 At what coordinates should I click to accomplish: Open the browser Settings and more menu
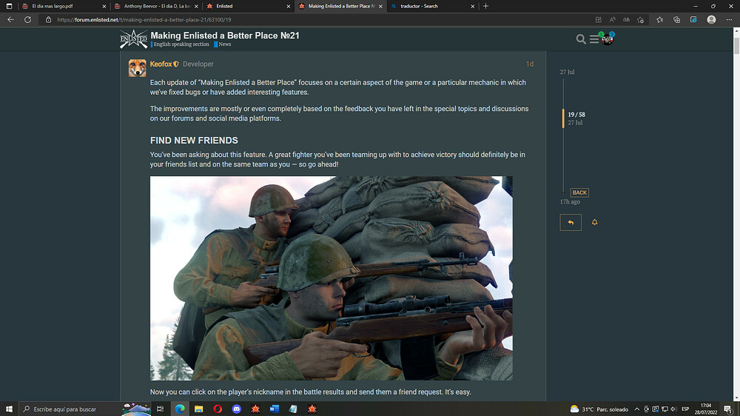(x=729, y=20)
